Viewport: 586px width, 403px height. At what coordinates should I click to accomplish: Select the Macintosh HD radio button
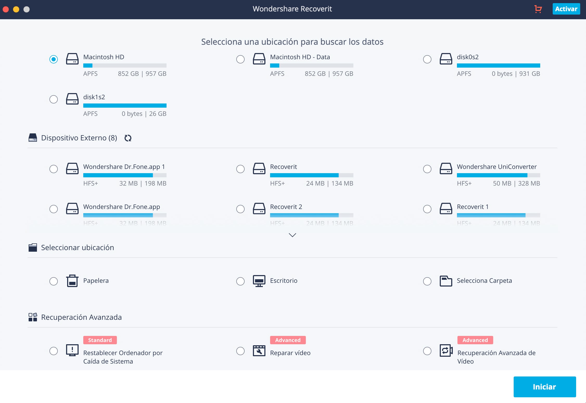coord(54,59)
